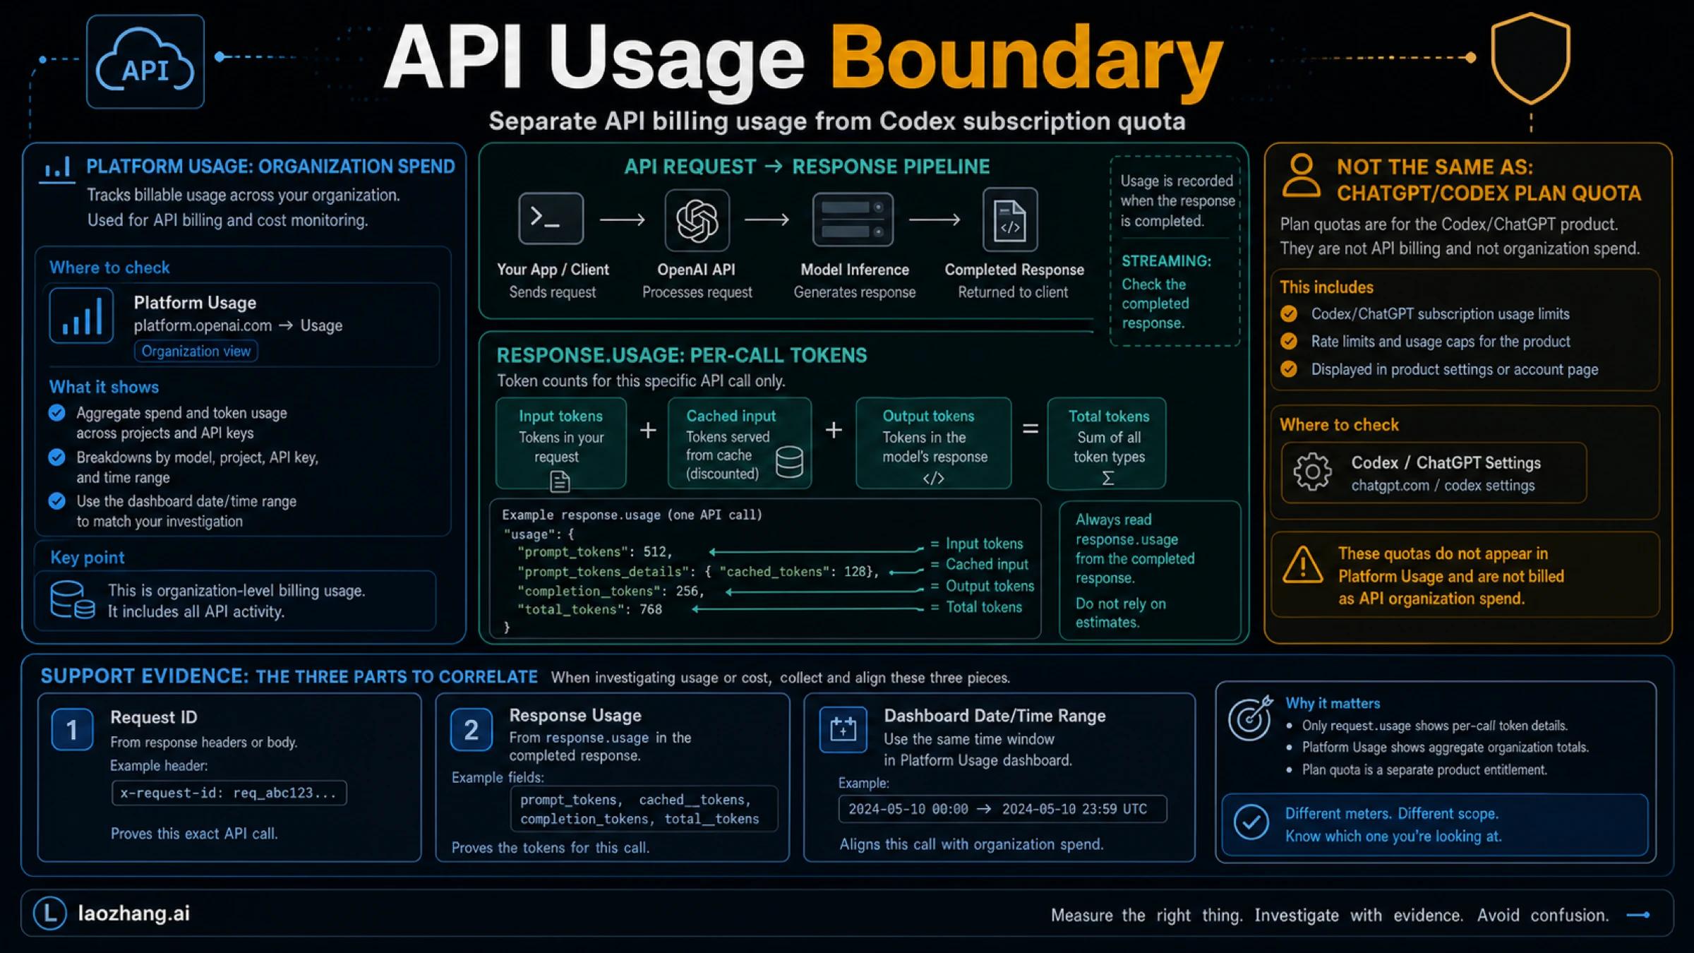Click the checkmark beside Use the dashboard date/time range
The image size is (1694, 953).
(57, 501)
